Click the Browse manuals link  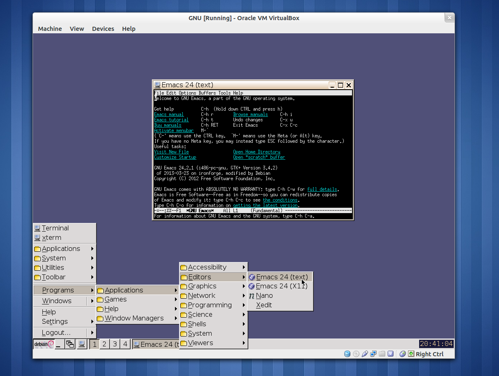click(250, 114)
